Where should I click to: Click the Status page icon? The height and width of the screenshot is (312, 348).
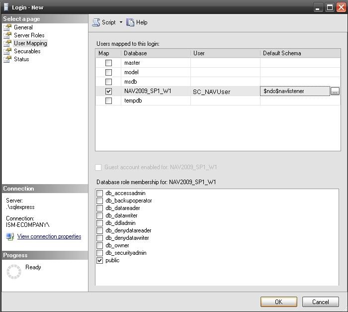7,59
